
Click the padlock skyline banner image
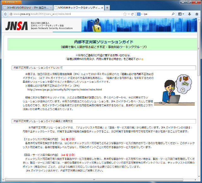click(x=139, y=25)
